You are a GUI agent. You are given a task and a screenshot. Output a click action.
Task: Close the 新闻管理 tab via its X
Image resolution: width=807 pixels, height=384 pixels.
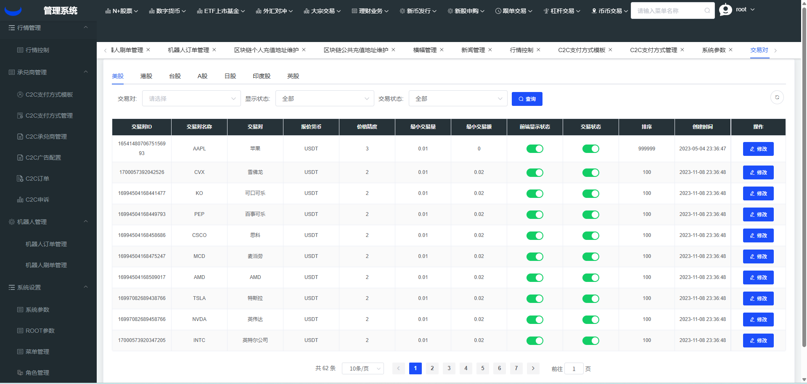point(490,50)
